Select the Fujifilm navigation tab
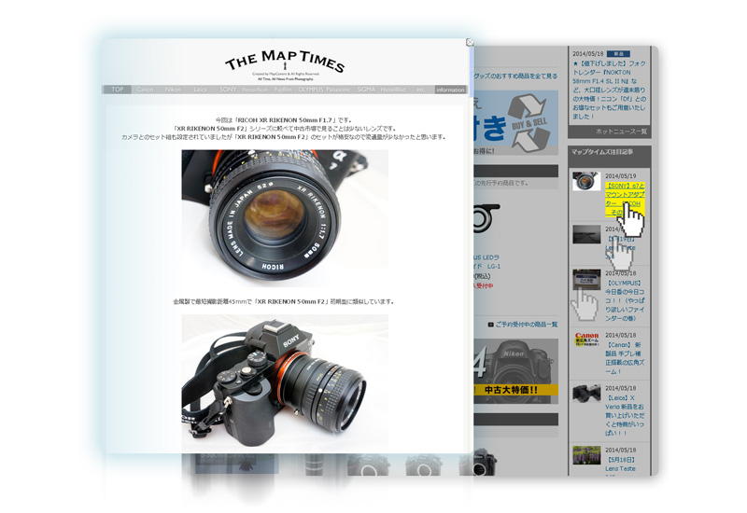This screenshot has height=513, width=747. click(x=283, y=90)
